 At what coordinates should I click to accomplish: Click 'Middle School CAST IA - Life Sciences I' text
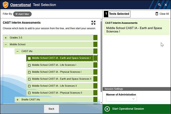pyautogui.click(x=54, y=65)
